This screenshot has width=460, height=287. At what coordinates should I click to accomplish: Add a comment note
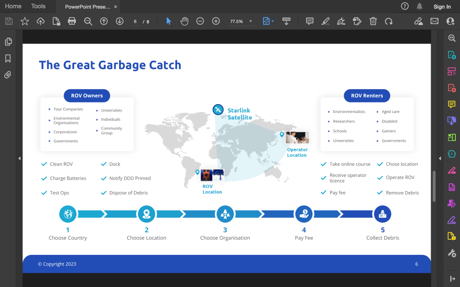pyautogui.click(x=310, y=21)
